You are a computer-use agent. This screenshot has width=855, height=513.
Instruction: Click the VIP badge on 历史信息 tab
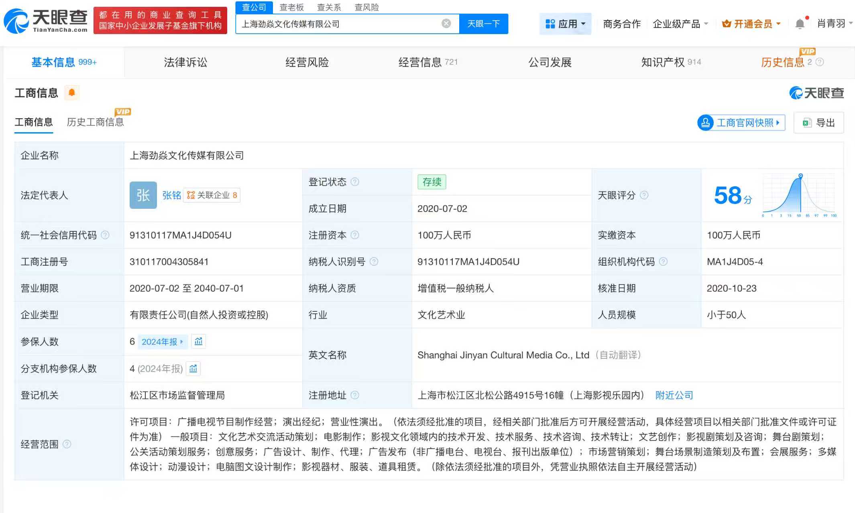tap(808, 51)
